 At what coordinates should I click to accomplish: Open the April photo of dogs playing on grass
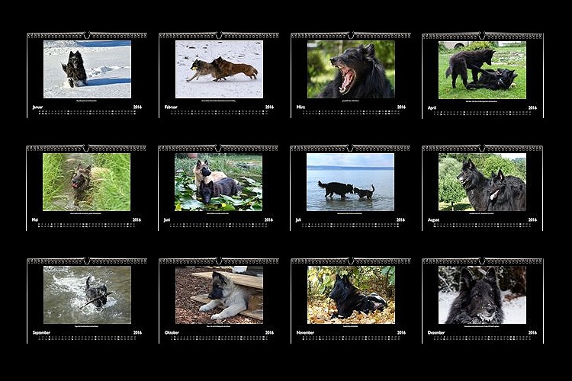(482, 69)
